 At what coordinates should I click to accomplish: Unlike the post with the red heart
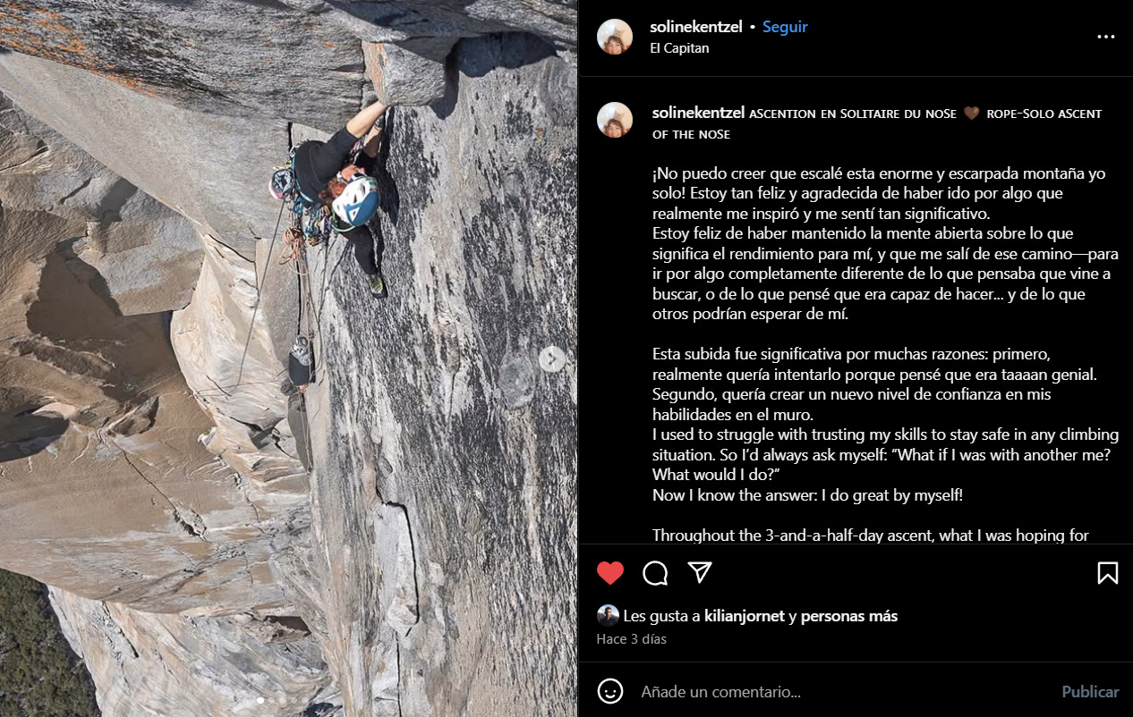610,573
